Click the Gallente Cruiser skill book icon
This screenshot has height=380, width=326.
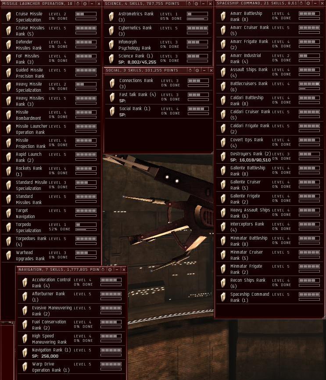pyautogui.click(x=223, y=185)
